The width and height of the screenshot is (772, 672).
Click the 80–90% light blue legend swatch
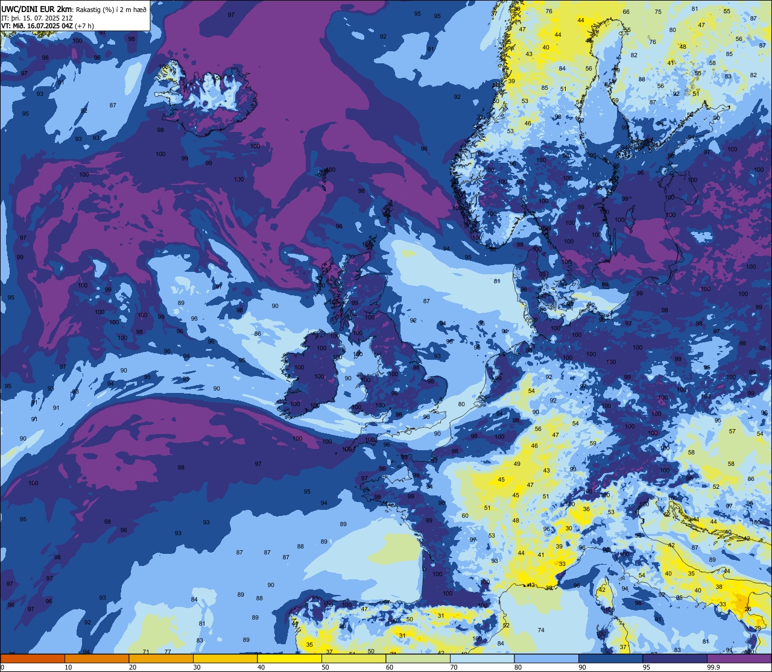[x=546, y=658]
